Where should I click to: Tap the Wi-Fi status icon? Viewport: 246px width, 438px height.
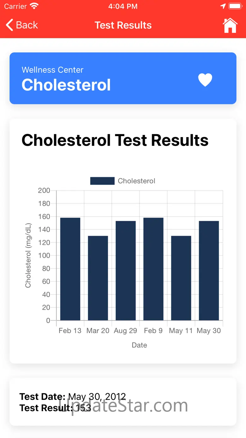(x=34, y=6)
